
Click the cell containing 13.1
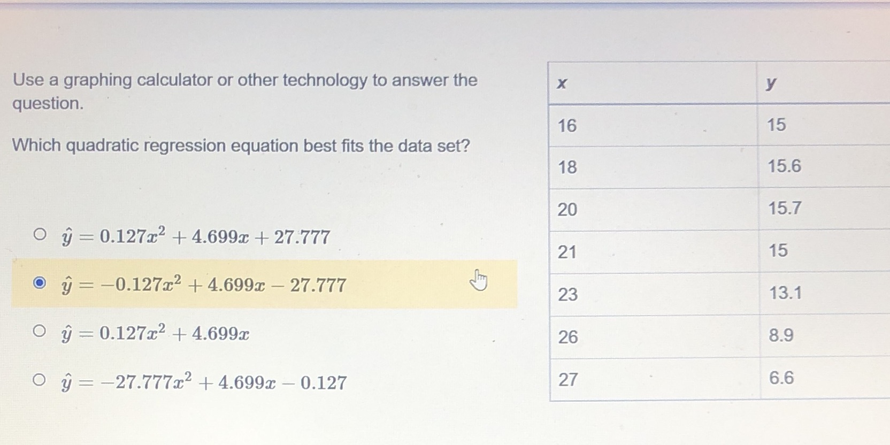coord(785,294)
